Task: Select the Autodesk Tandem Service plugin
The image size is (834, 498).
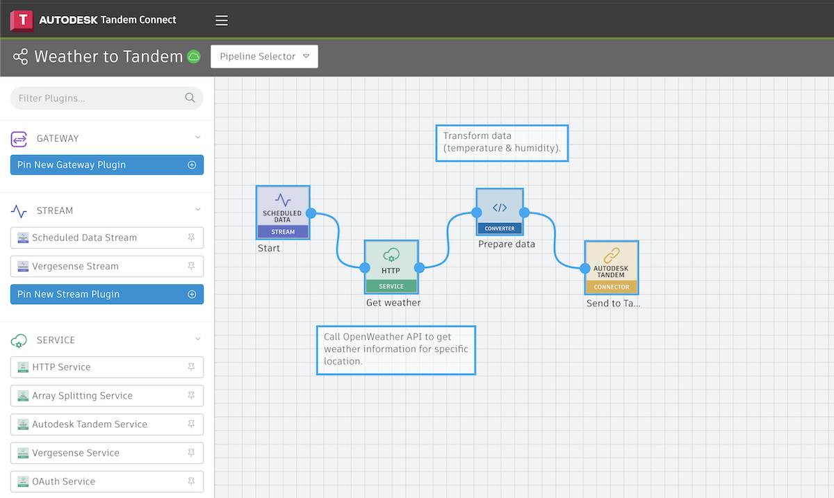Action: click(x=107, y=424)
